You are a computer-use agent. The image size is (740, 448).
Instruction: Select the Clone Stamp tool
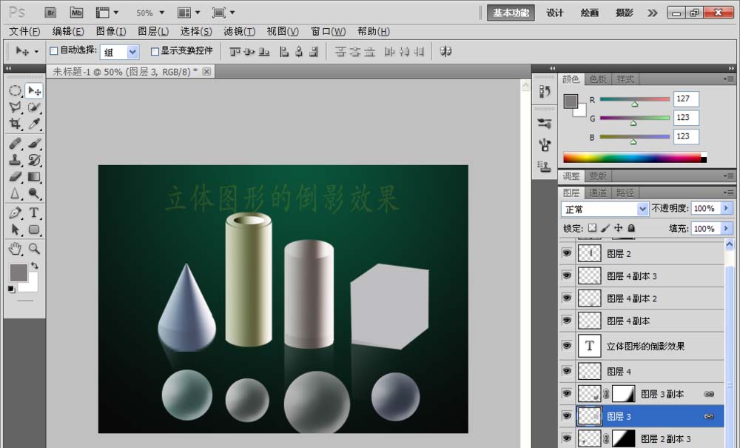[x=15, y=160]
